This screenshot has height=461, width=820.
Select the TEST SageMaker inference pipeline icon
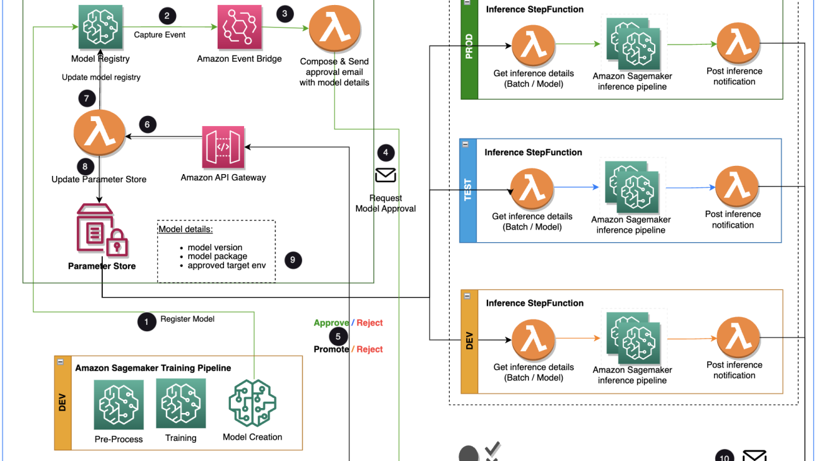tap(631, 187)
